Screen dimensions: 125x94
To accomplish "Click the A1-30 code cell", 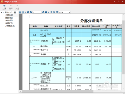I will click(35, 78).
